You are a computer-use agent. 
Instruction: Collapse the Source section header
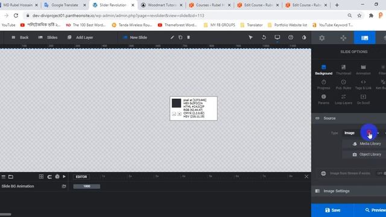point(349,118)
